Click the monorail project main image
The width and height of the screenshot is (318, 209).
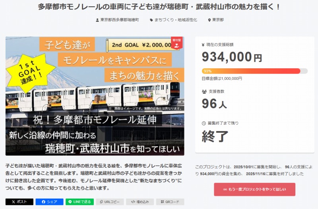point(95,96)
